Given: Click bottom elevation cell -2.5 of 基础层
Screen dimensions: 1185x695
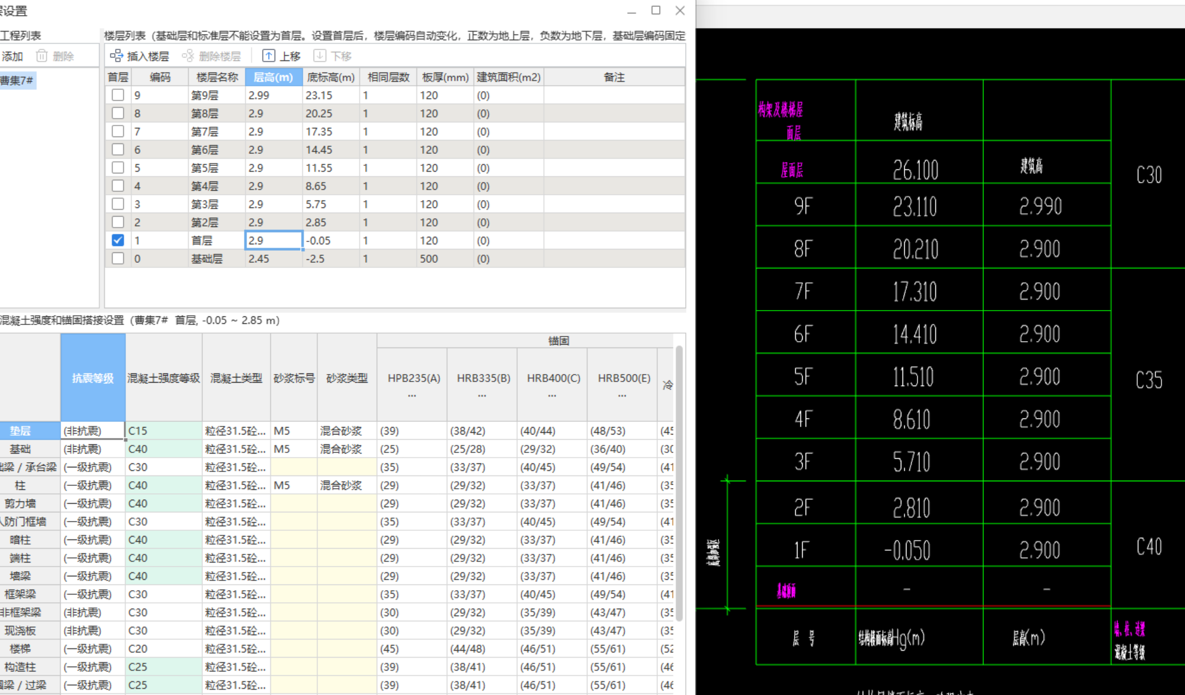Looking at the screenshot, I should tap(331, 259).
